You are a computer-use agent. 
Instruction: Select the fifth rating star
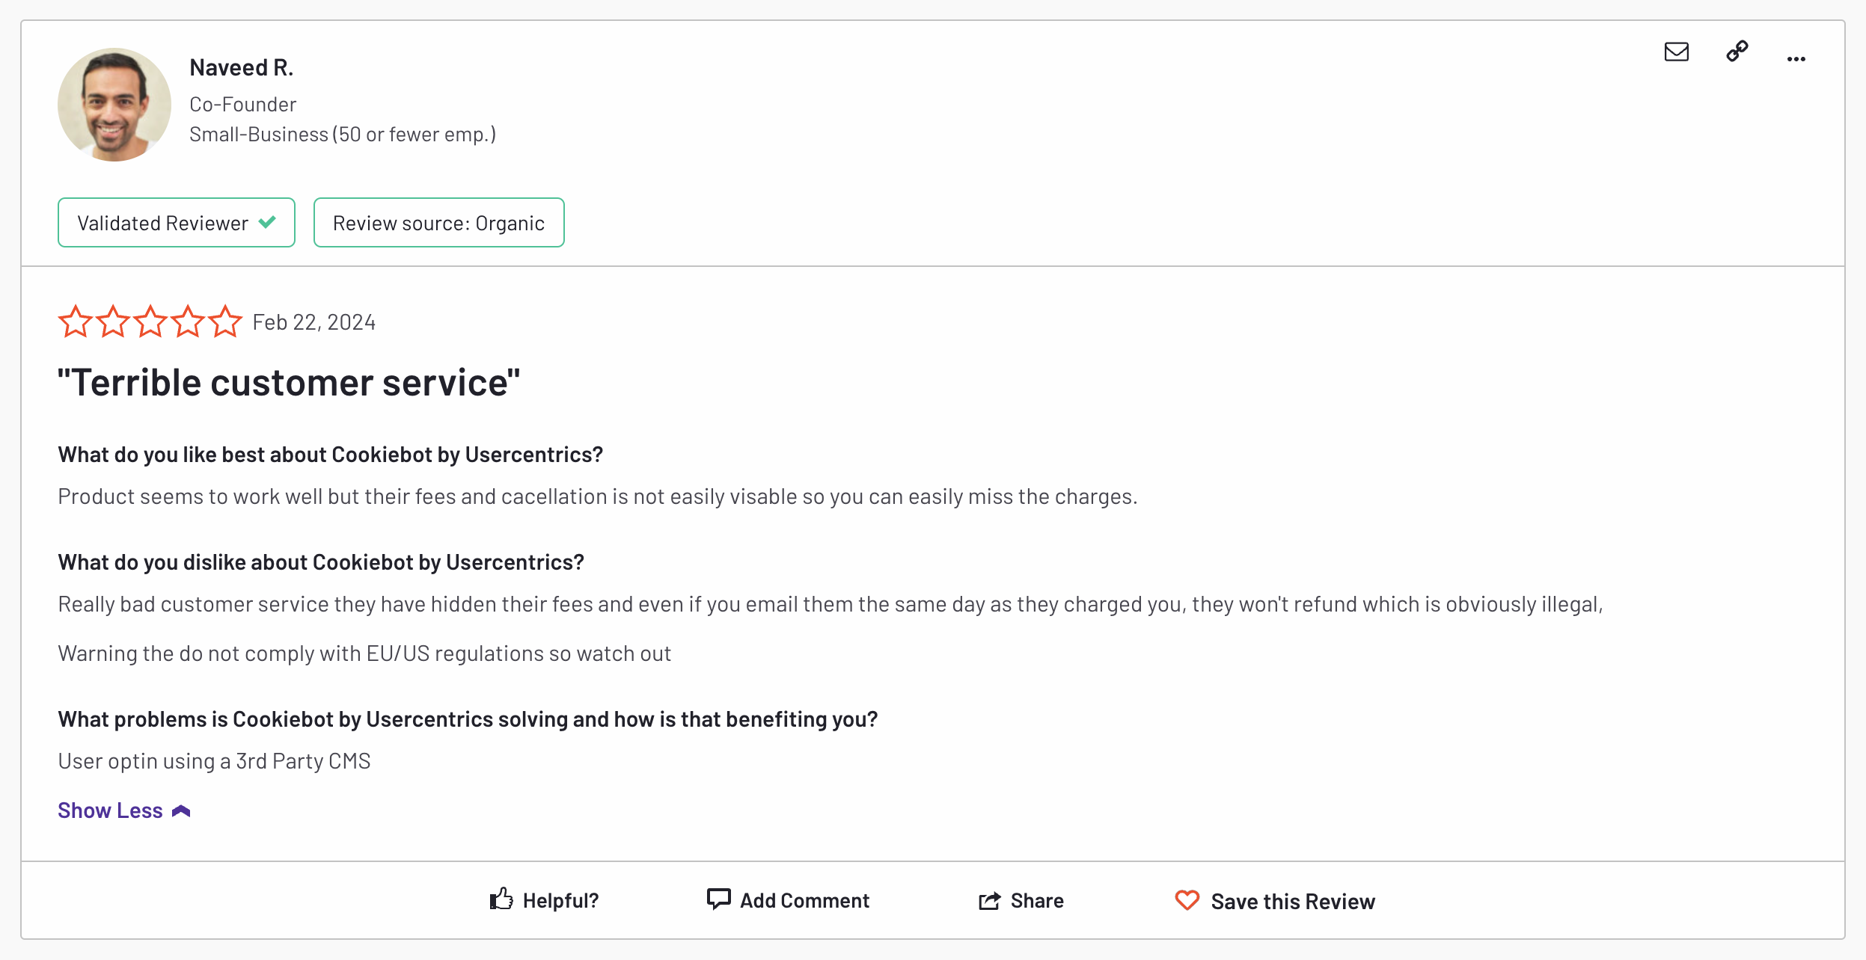[227, 321]
